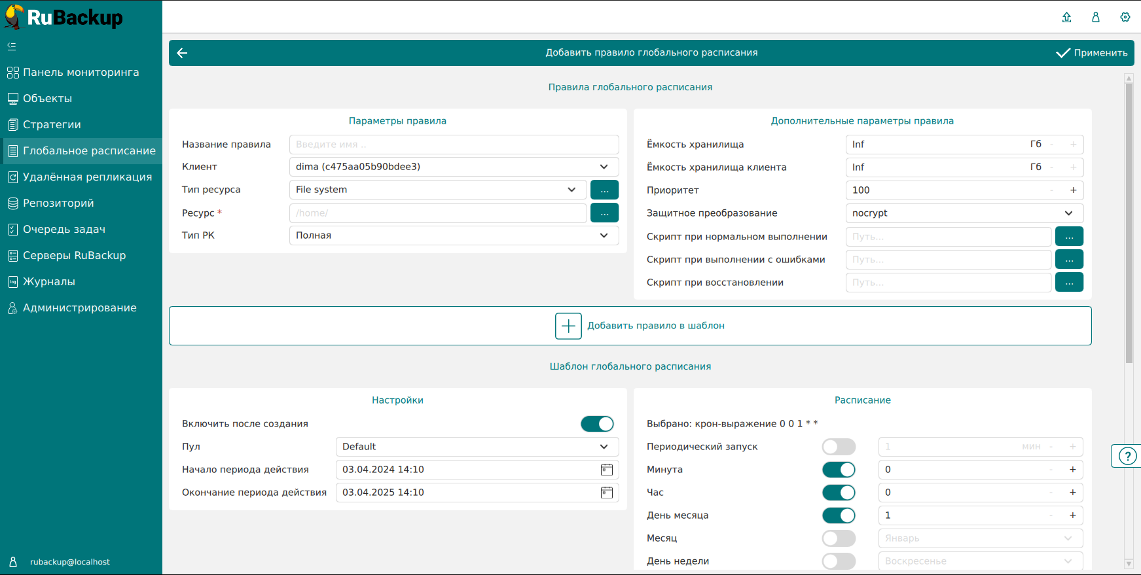
Task: Disable the День месяца toggle
Action: 839,515
